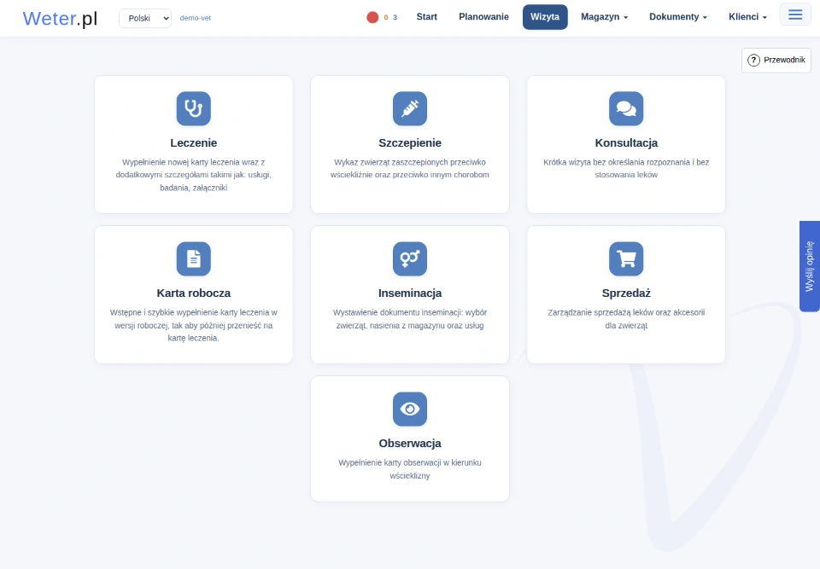This screenshot has width=820, height=569.
Task: Open the Sprzedaż card title
Action: pos(626,293)
